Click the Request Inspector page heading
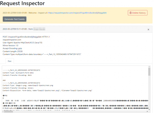Screen dimensions: 154x113 (22, 4)
